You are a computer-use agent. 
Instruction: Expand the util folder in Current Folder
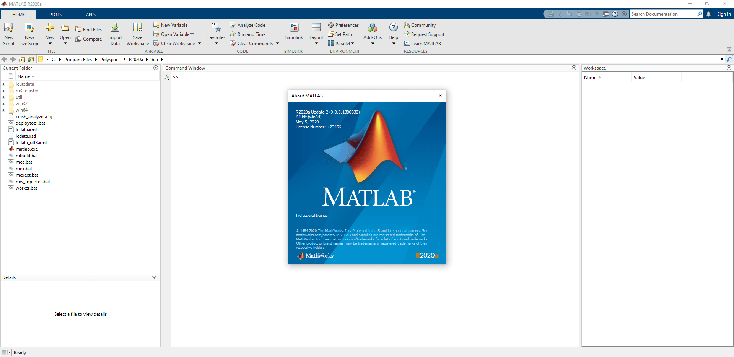point(3,97)
